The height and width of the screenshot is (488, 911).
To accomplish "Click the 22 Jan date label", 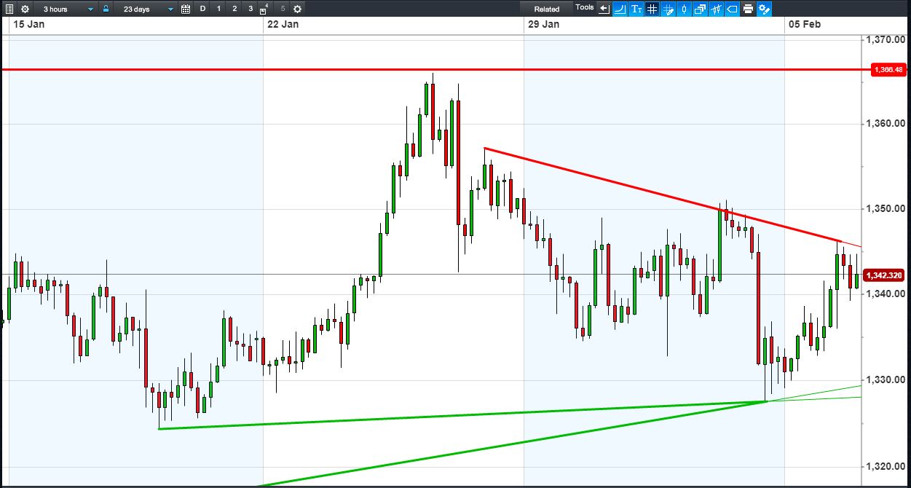I will (x=283, y=24).
